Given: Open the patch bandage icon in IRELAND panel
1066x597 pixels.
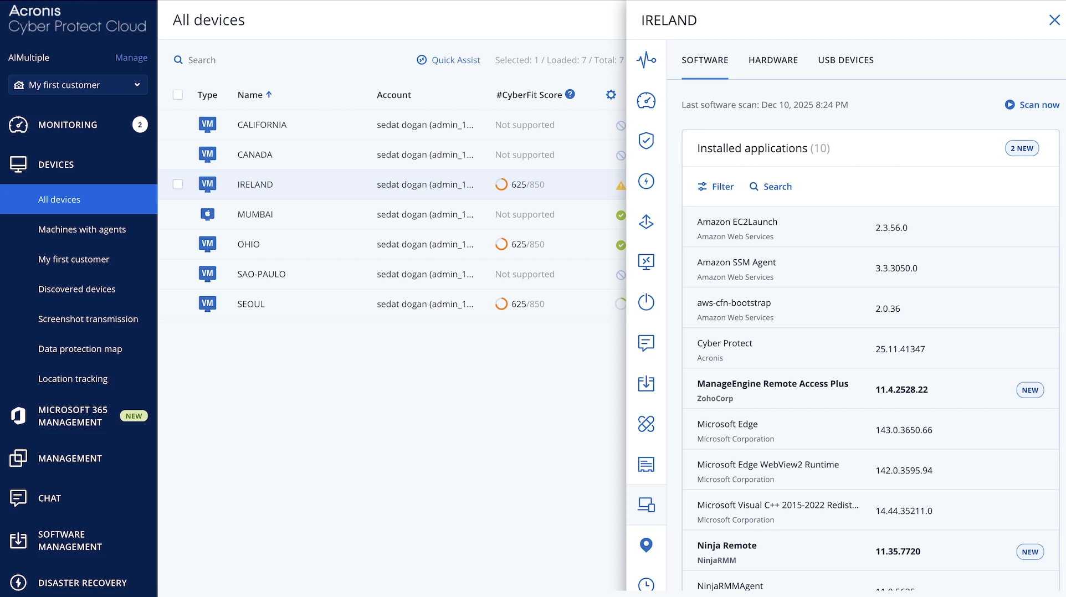Looking at the screenshot, I should (x=646, y=424).
